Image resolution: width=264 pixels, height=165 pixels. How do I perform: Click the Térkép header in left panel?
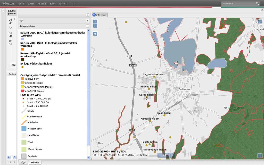[12, 74]
